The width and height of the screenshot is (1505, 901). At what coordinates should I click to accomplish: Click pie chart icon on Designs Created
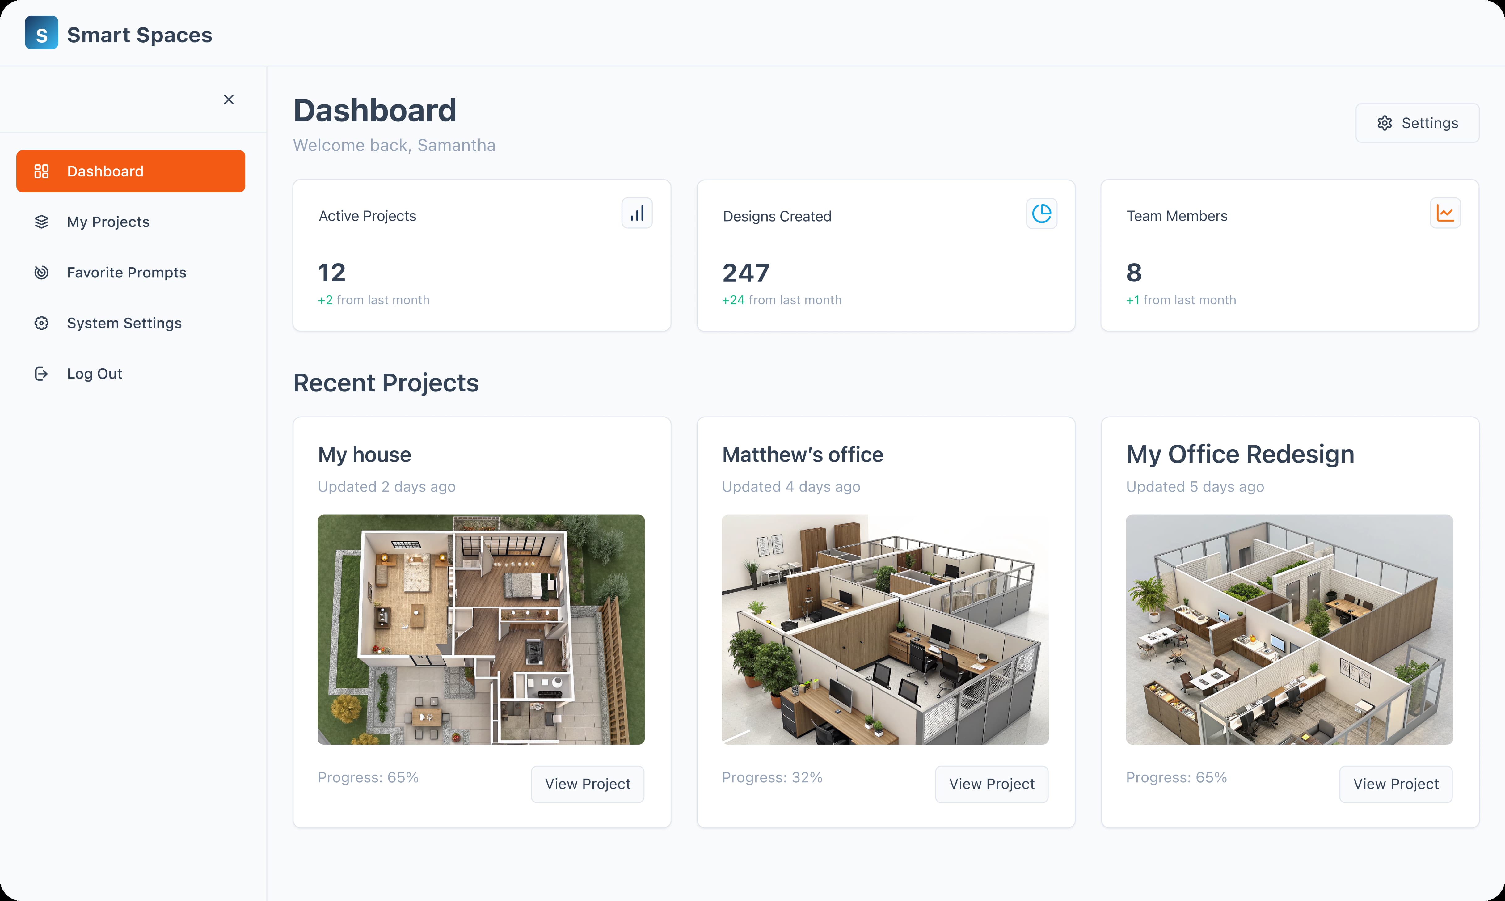(x=1041, y=213)
